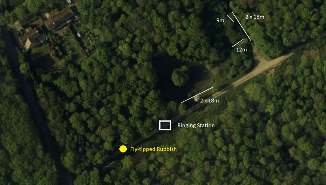The image size is (326, 185).
Task: Select the '12m' net length label
Action: [241, 50]
